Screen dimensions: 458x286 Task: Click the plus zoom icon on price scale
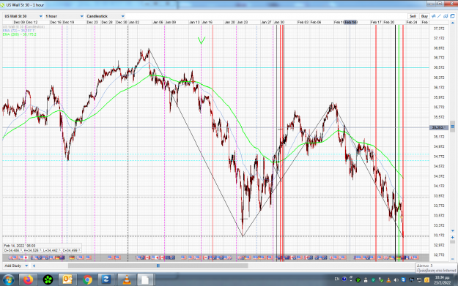[x=452, y=237]
